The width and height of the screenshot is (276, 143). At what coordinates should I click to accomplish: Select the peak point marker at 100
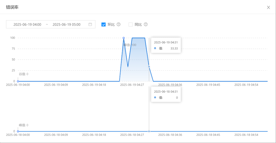coord(124,38)
